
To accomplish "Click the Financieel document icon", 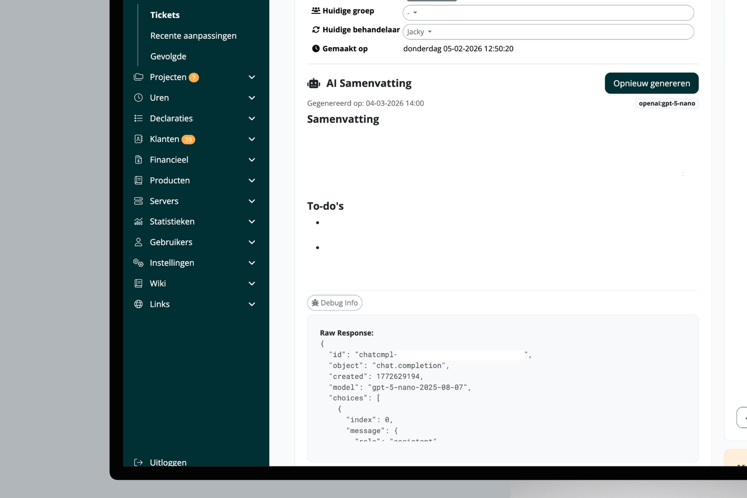I will 138,160.
